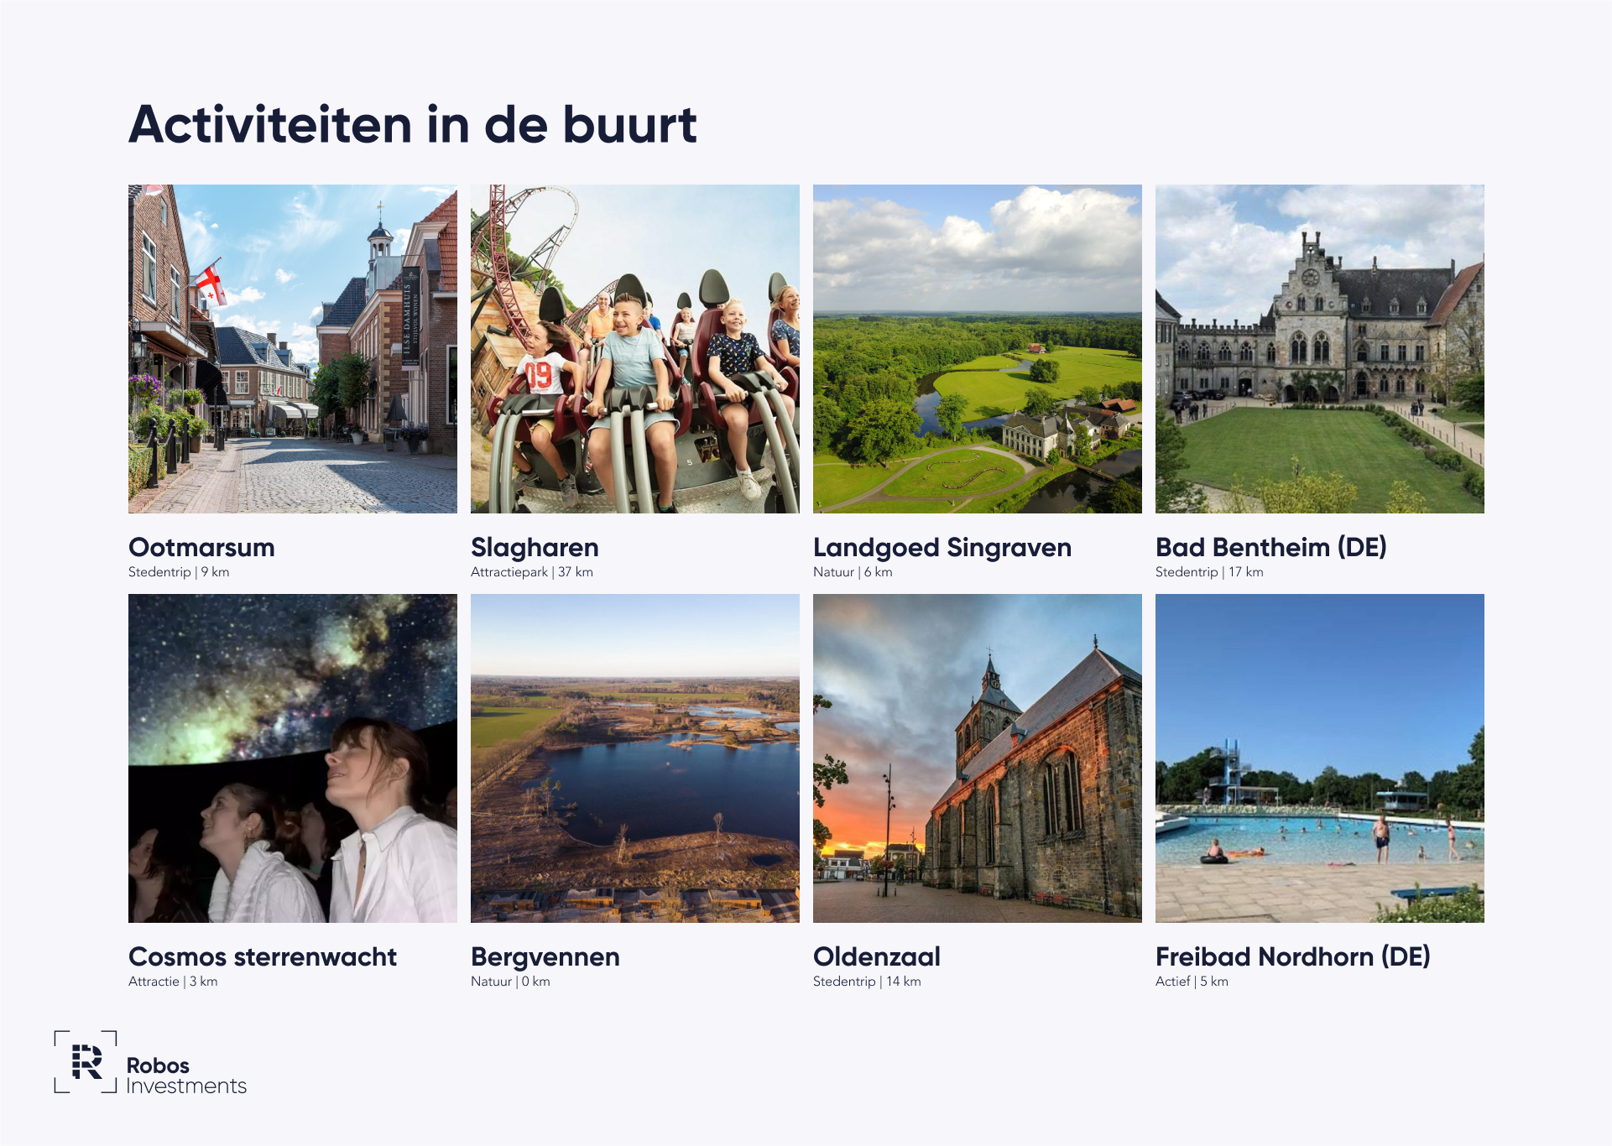Screen dimensions: 1612x1146
Task: Open the Oldenzaal church photo
Action: (977, 758)
